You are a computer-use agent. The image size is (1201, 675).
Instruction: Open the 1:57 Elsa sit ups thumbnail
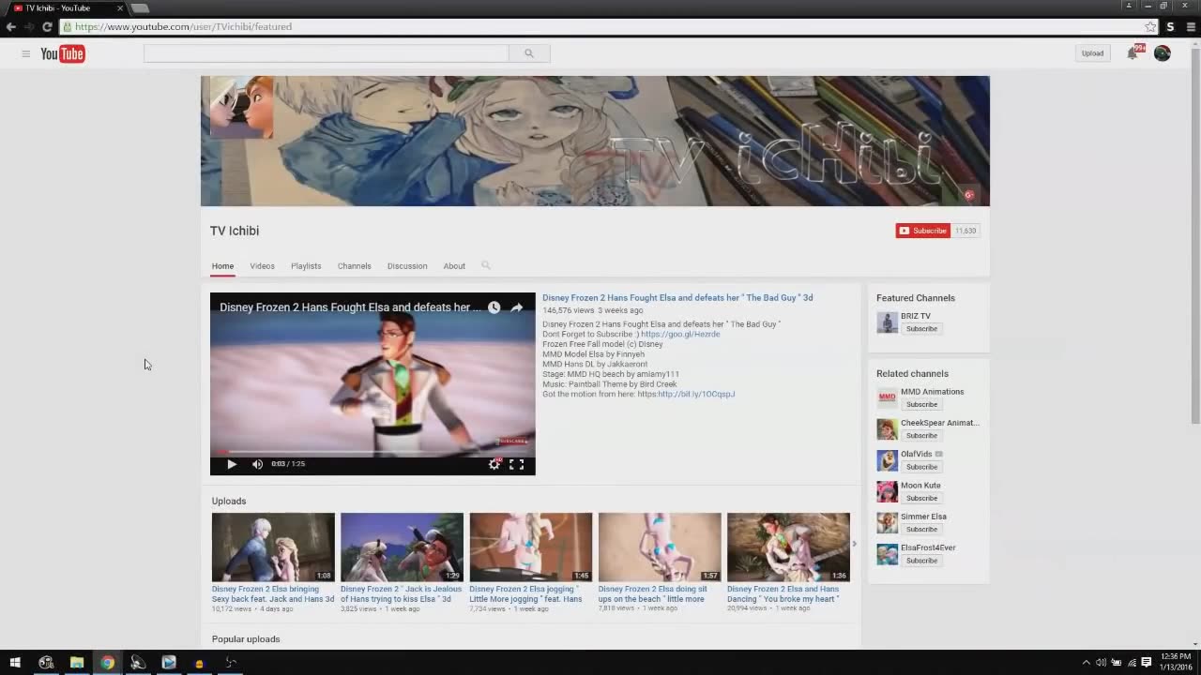[x=660, y=547]
